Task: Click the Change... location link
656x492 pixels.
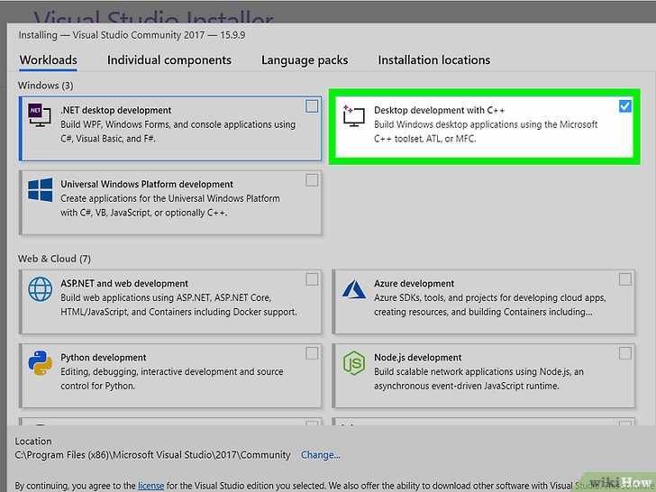Action: 321,455
